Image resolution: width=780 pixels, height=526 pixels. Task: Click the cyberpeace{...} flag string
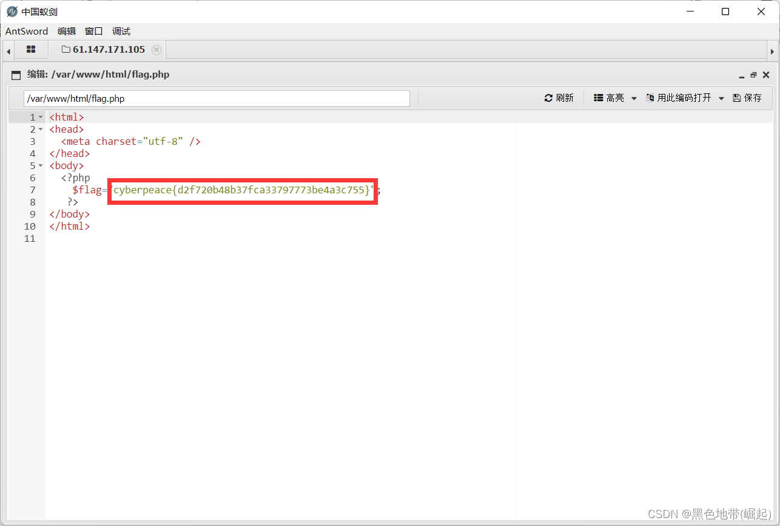click(243, 190)
